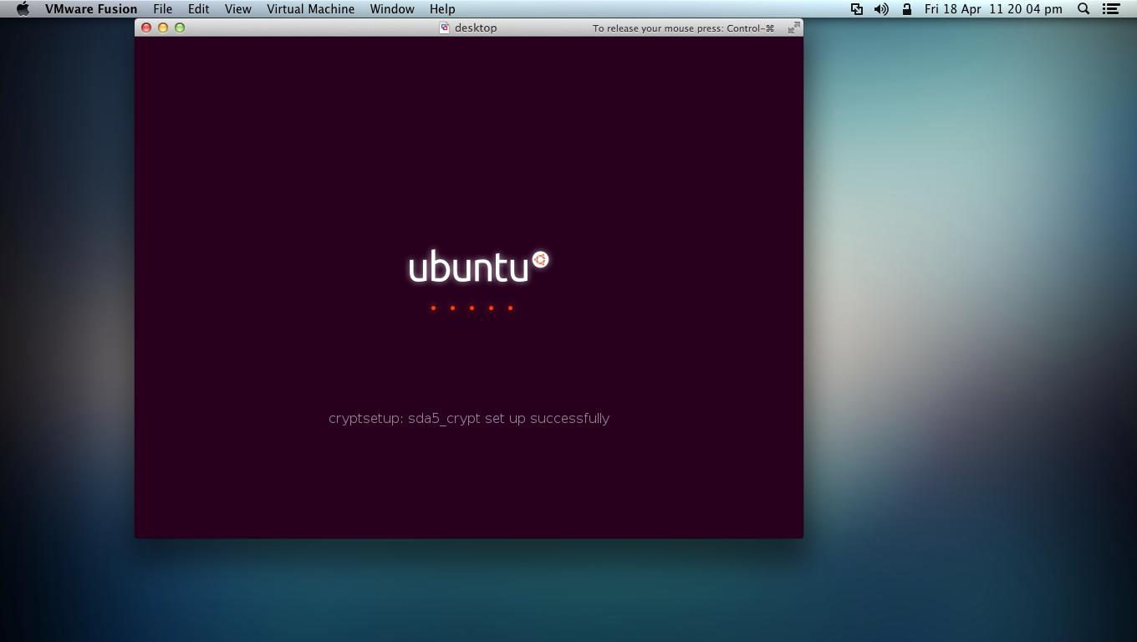Enter full screen using window arrows icon

point(793,28)
